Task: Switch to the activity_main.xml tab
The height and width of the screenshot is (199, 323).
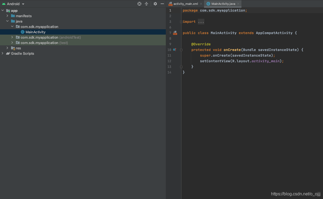Action: pyautogui.click(x=186, y=4)
